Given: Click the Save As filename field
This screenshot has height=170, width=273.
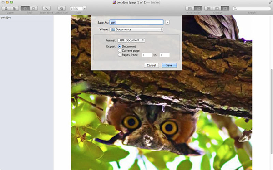Looking at the screenshot, I should coord(136,22).
